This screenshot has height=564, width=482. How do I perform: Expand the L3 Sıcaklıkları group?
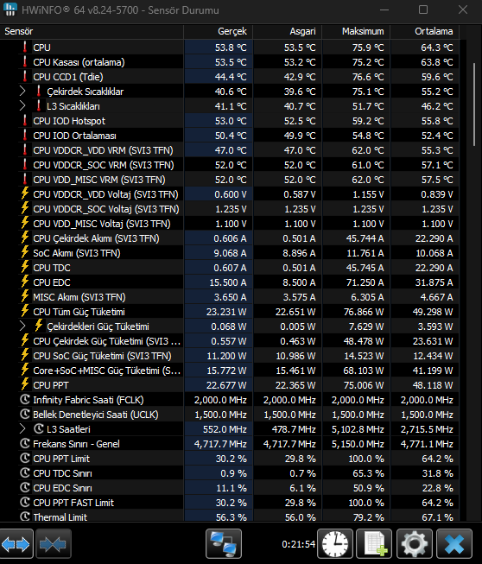pyautogui.click(x=22, y=105)
